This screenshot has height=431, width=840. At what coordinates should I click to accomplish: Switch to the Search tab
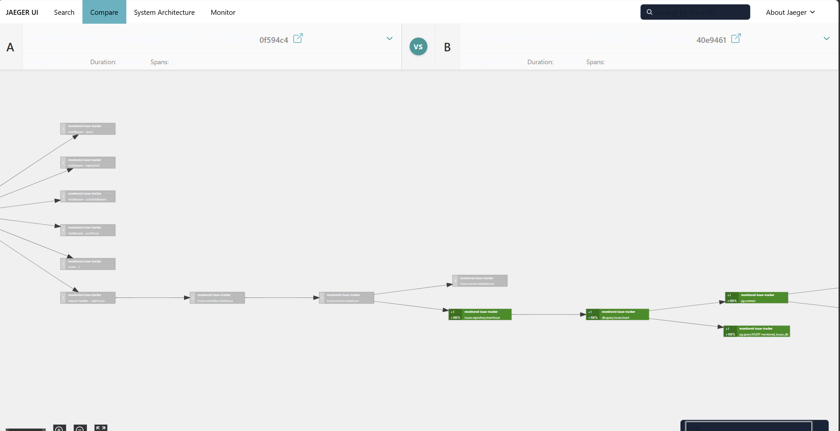point(64,12)
